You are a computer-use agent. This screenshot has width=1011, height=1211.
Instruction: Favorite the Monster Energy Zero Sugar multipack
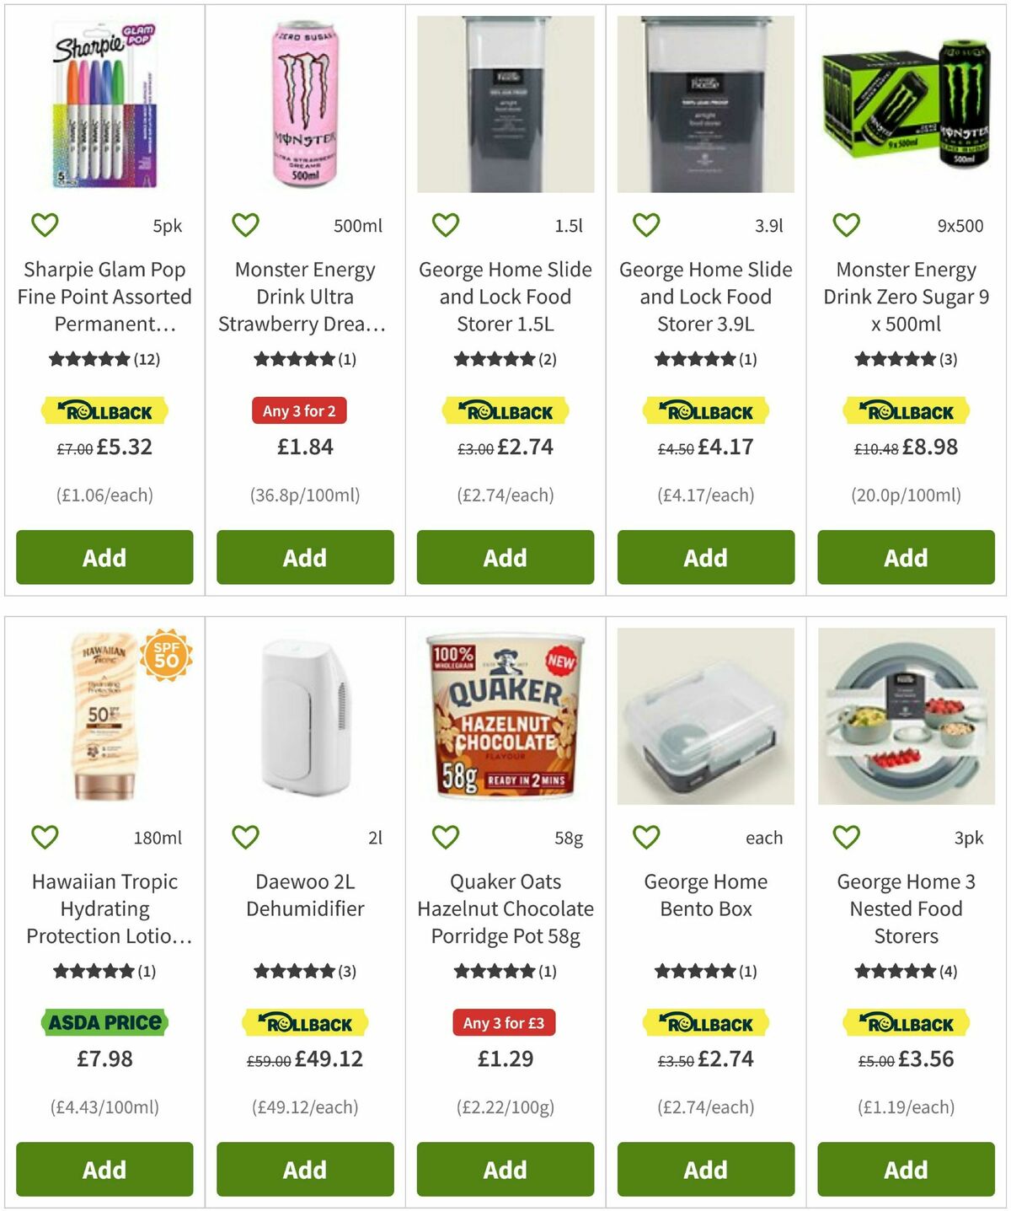pos(845,224)
